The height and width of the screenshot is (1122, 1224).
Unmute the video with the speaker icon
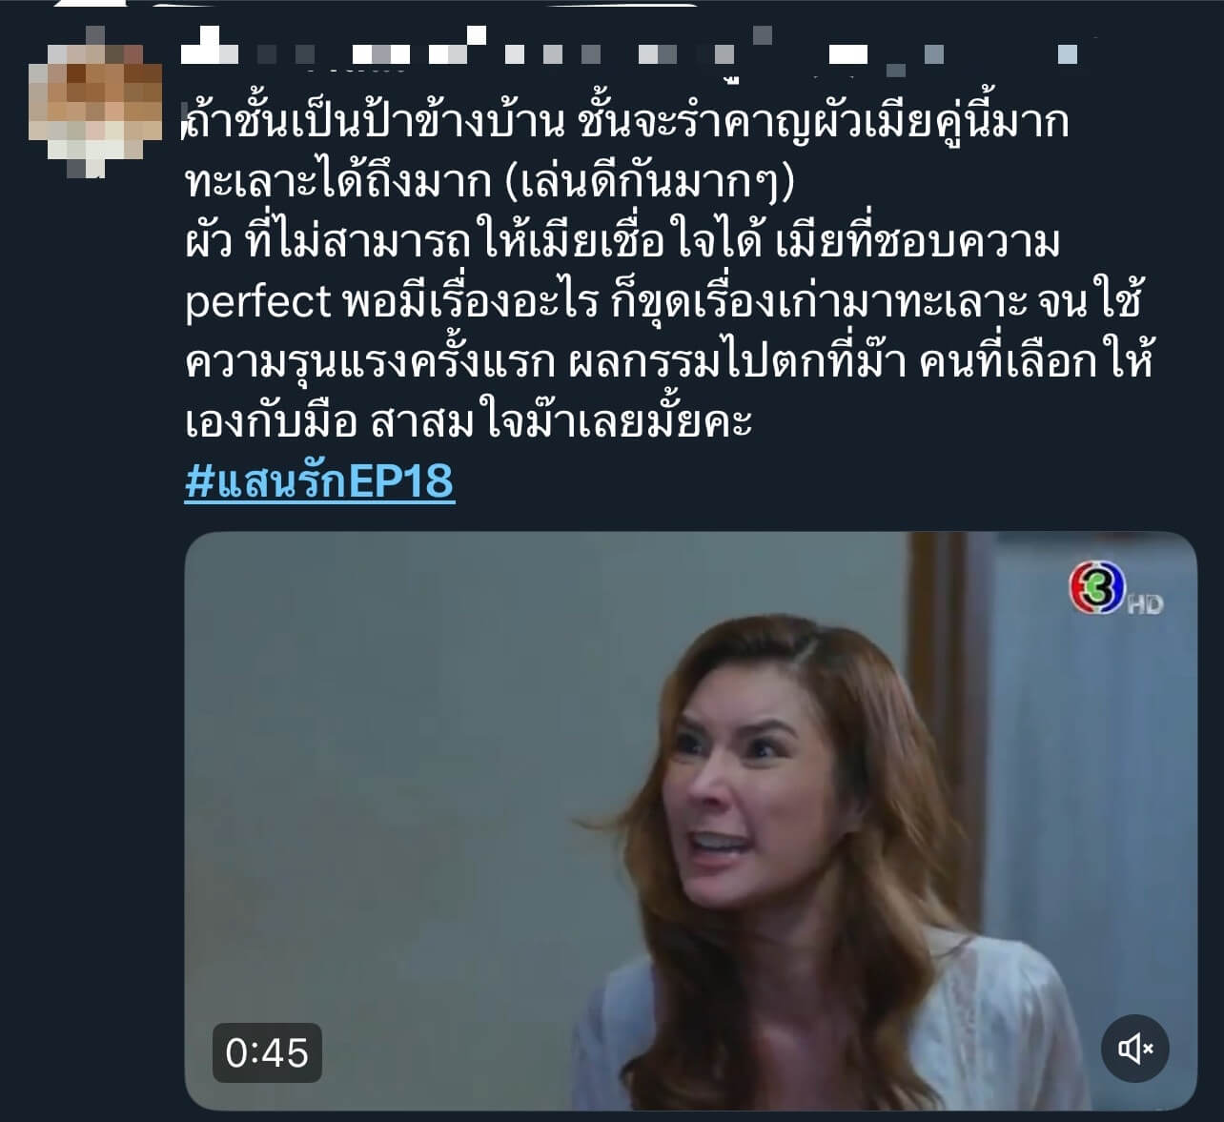(x=1134, y=1049)
